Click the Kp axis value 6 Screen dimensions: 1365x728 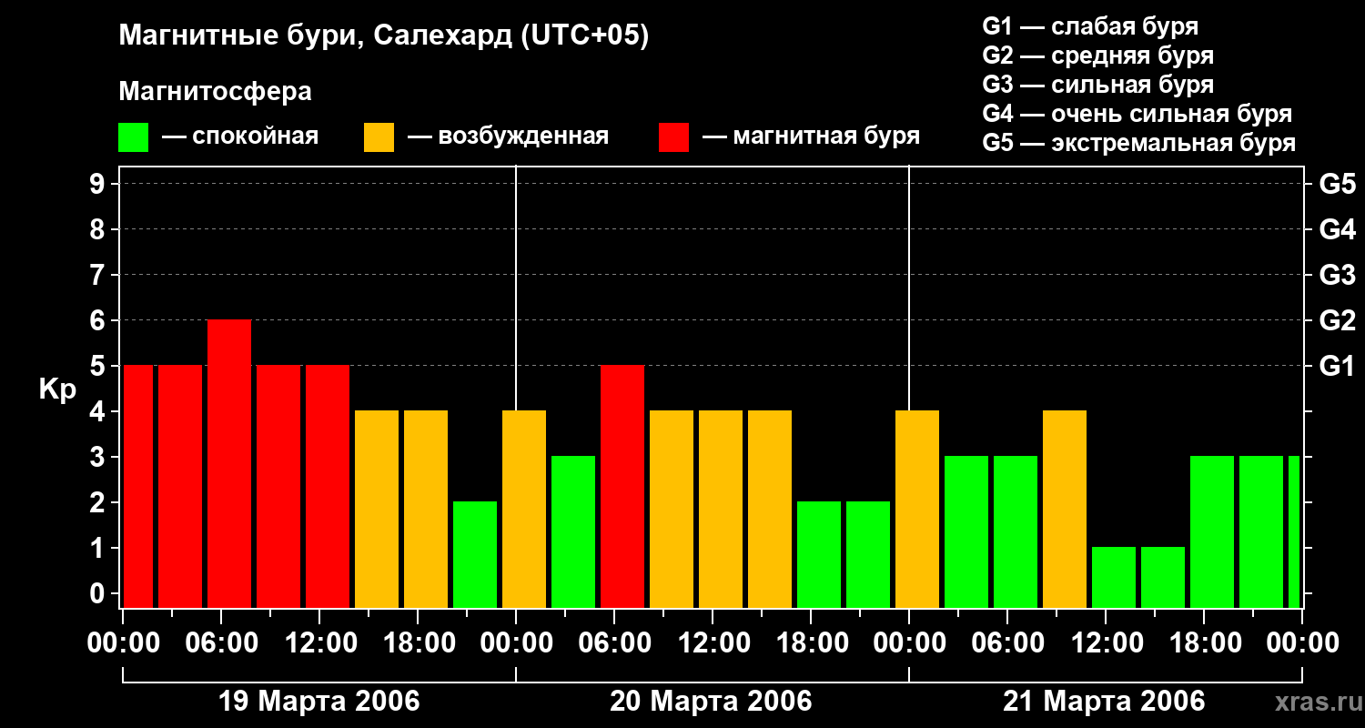point(99,320)
